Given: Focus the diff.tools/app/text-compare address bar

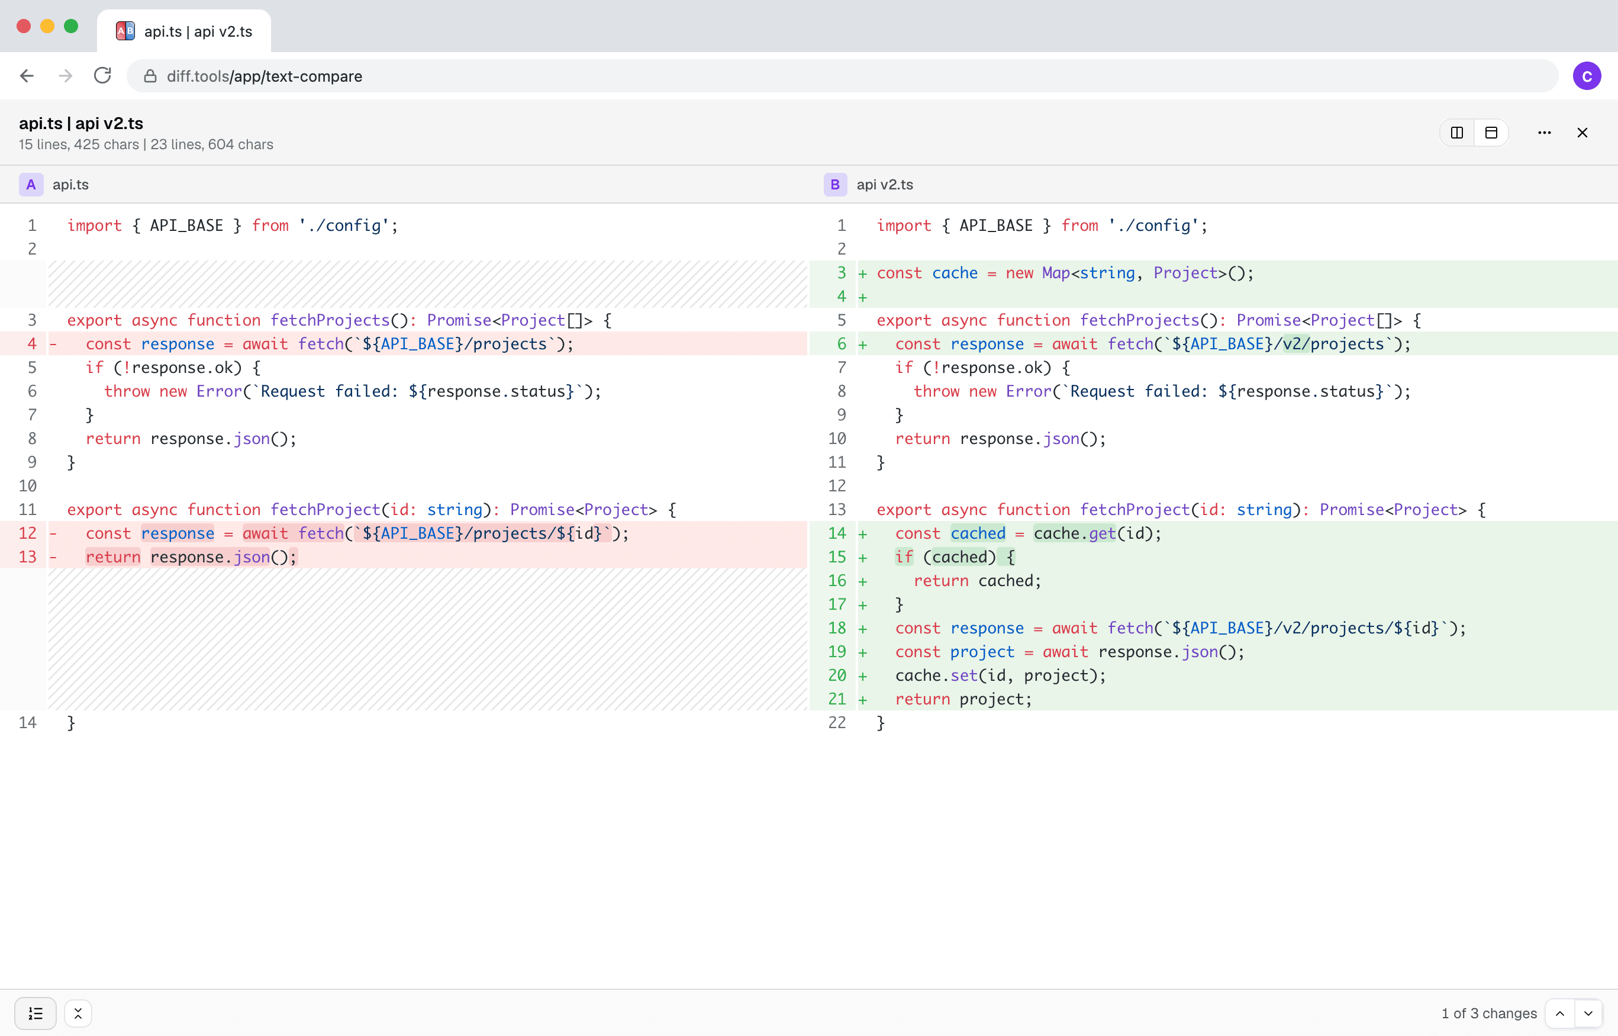Looking at the screenshot, I should (x=842, y=76).
